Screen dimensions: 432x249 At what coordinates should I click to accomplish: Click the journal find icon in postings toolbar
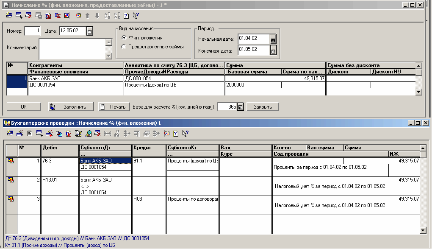166,134
